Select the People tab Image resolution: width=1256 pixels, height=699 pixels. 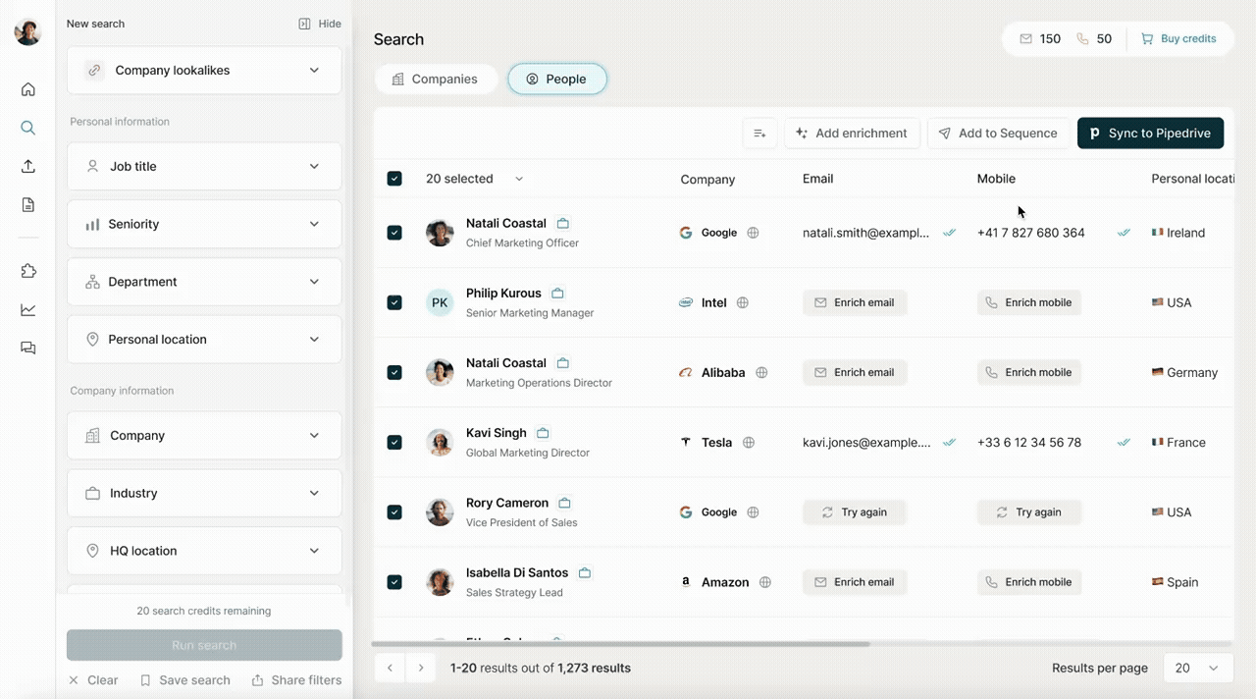tap(556, 80)
